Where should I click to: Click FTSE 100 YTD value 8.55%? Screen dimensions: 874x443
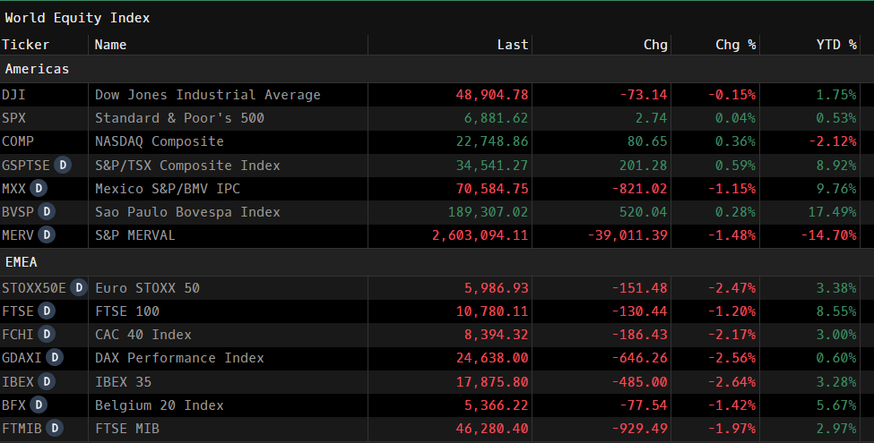point(836,311)
